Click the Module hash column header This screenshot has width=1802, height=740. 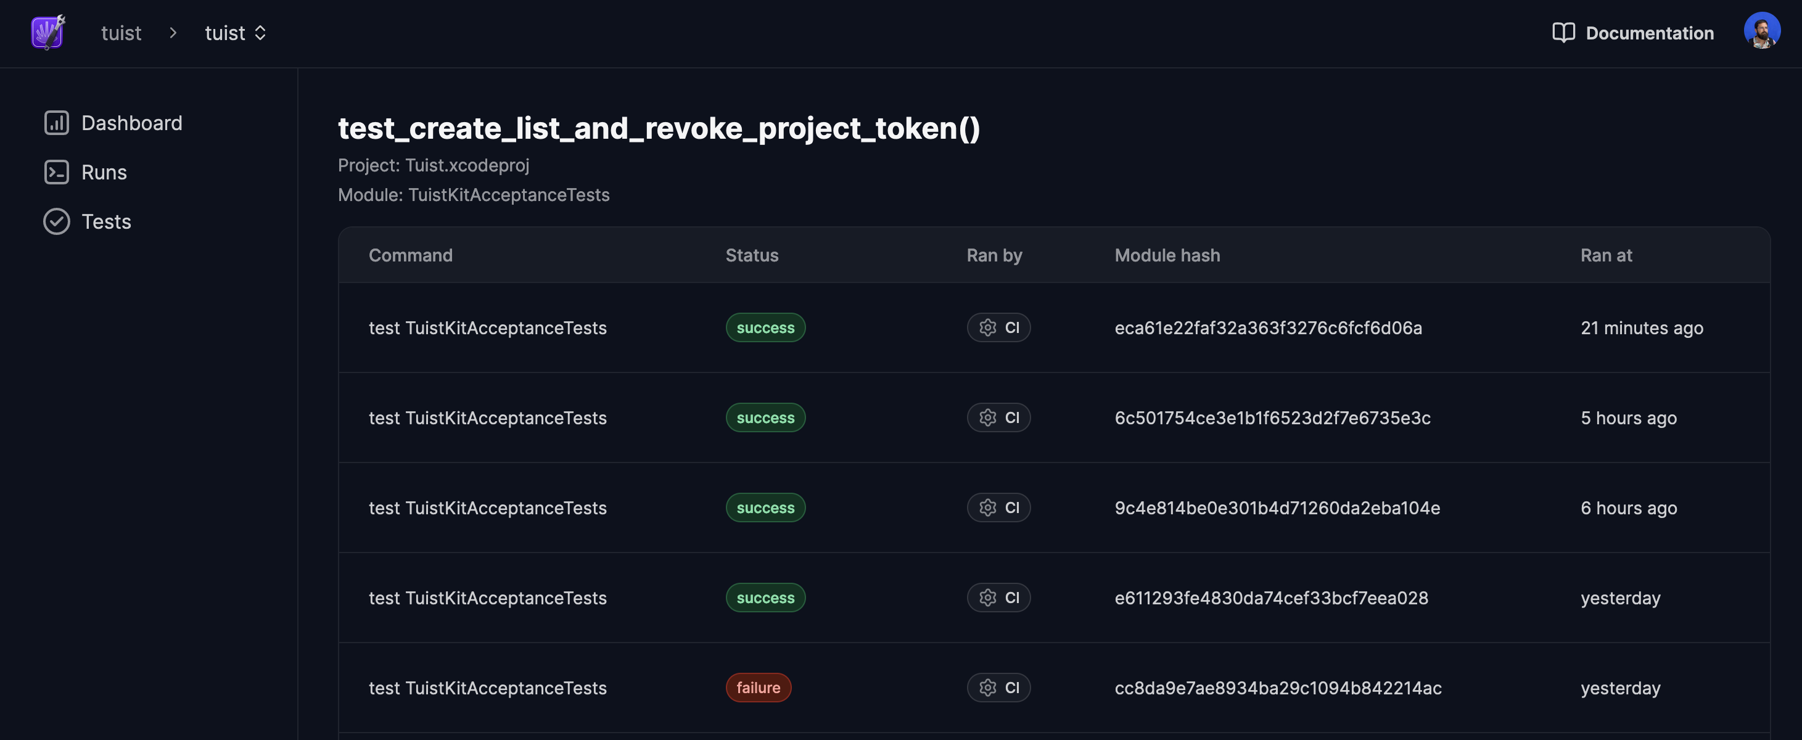pos(1167,255)
